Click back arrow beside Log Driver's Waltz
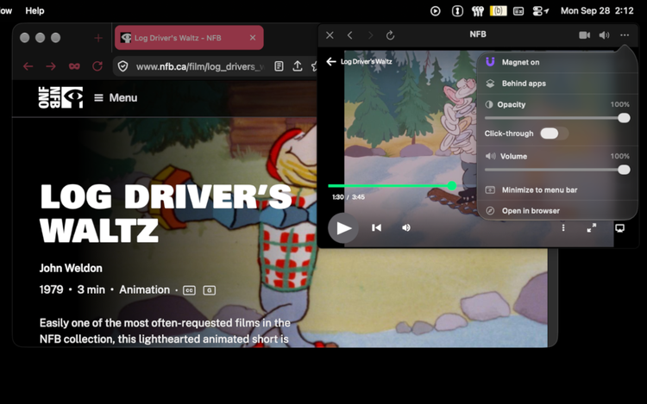647x404 pixels. point(331,62)
